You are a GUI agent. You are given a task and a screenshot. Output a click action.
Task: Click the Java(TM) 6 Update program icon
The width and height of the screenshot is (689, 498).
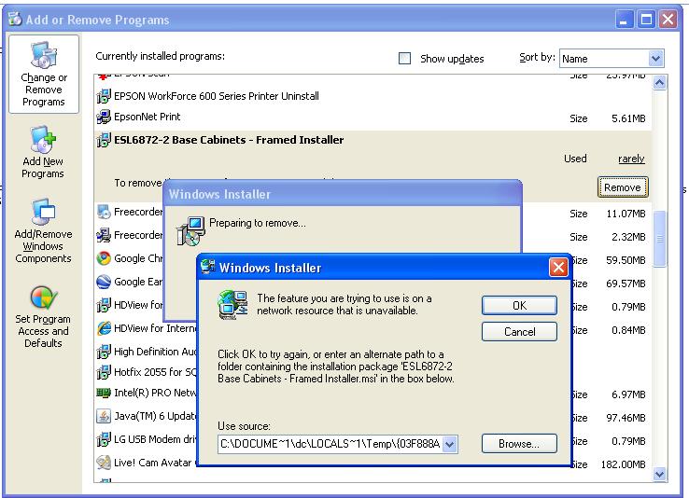(104, 416)
